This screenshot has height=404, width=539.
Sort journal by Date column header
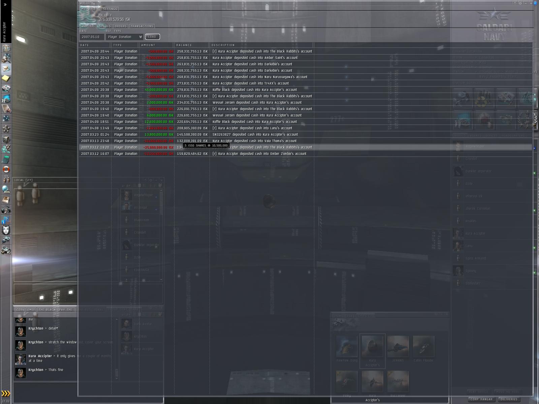click(x=95, y=45)
